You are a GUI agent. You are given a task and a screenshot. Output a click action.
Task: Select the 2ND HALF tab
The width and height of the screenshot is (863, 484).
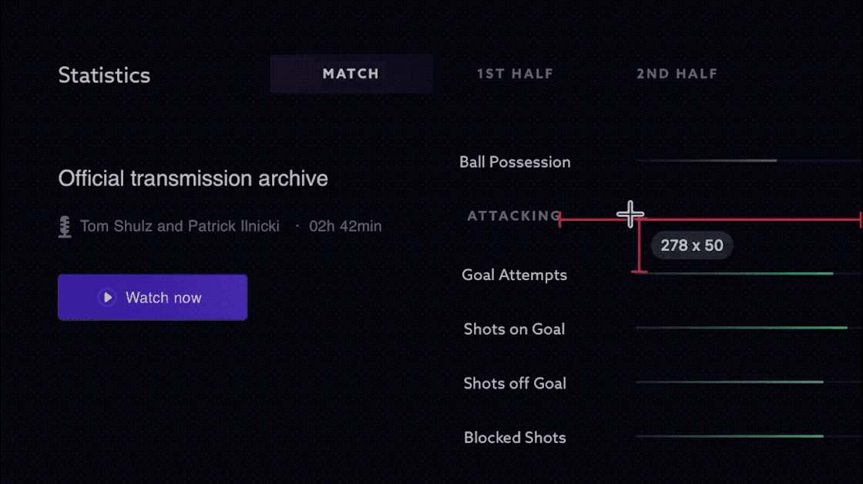pos(677,75)
